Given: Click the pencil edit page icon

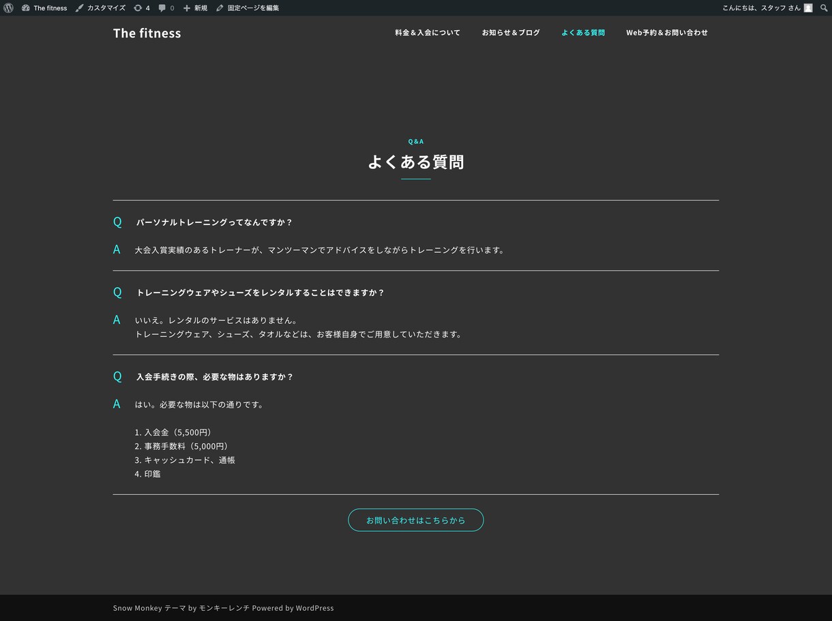Looking at the screenshot, I should click(220, 8).
